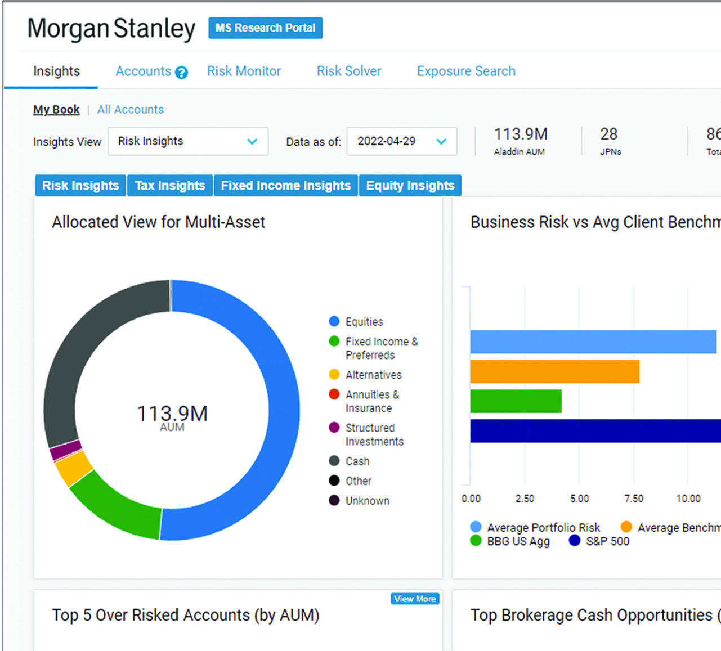Toggle the Equities legend item

356,322
